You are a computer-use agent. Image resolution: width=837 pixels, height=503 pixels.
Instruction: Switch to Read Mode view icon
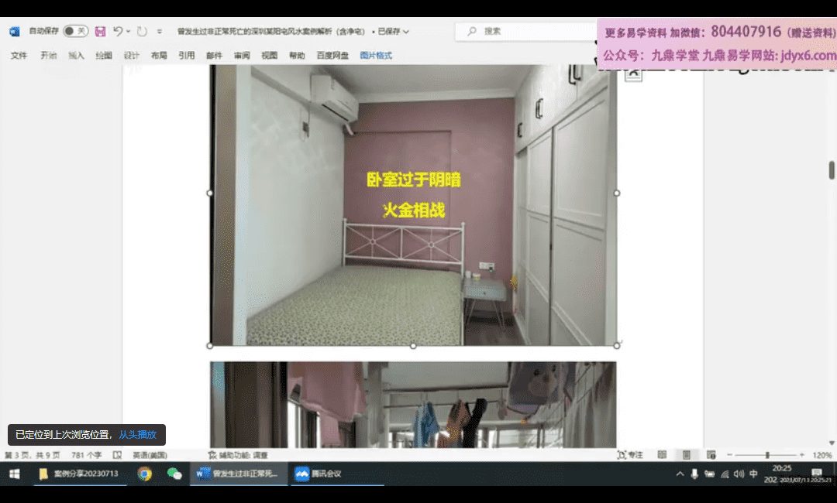pyautogui.click(x=662, y=455)
